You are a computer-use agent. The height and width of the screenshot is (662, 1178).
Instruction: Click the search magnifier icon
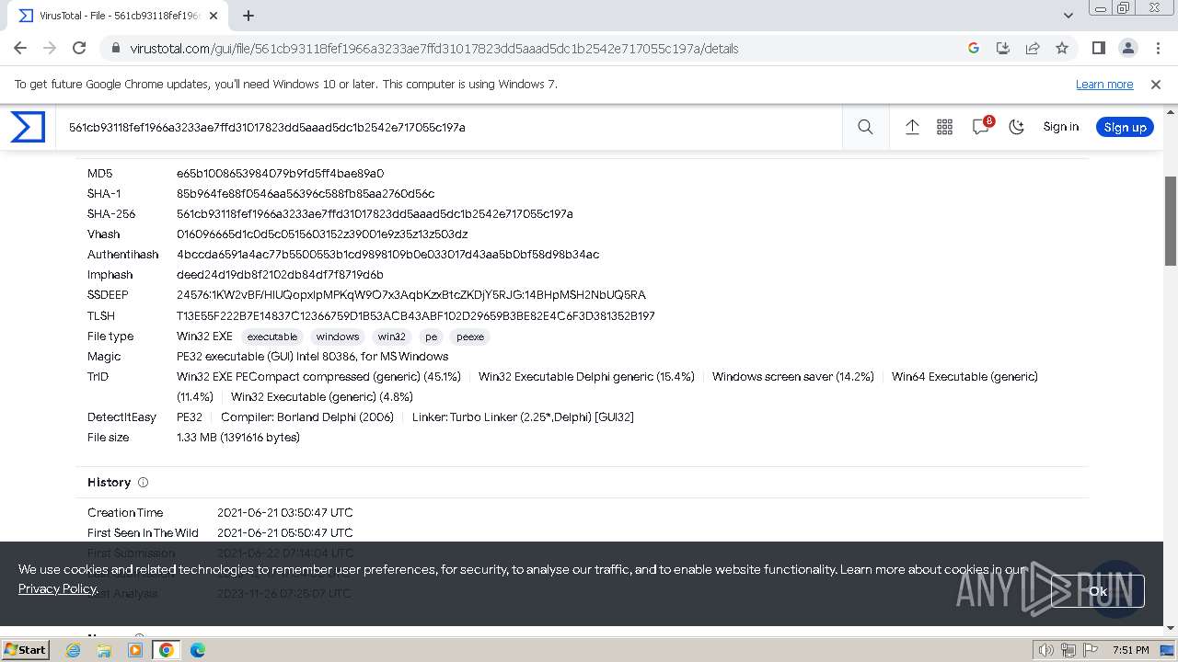(865, 127)
